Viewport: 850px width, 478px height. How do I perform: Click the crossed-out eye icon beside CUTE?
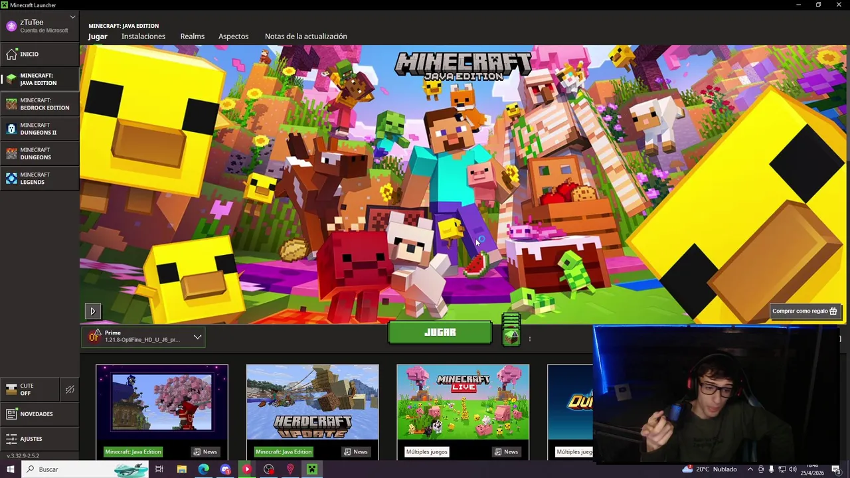(70, 390)
